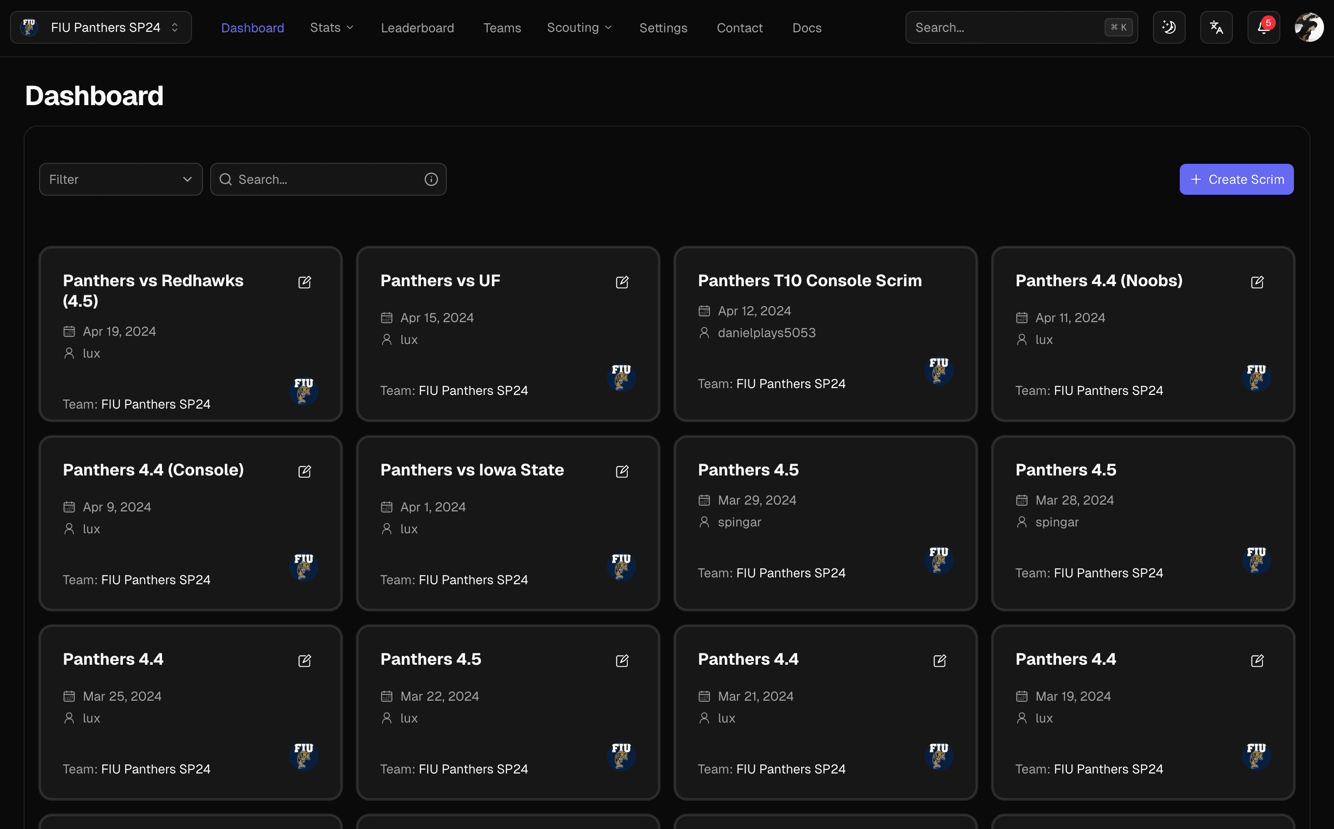Image resolution: width=1334 pixels, height=829 pixels.
Task: Click the FIU Panthers team logo in the navbar
Action: pyautogui.click(x=29, y=27)
